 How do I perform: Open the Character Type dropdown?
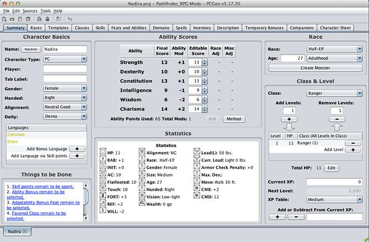tap(65, 59)
